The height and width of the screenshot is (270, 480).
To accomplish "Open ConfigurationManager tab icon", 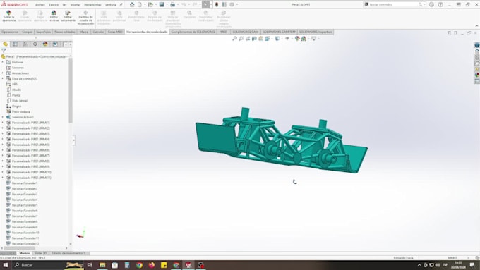I will pos(25,44).
